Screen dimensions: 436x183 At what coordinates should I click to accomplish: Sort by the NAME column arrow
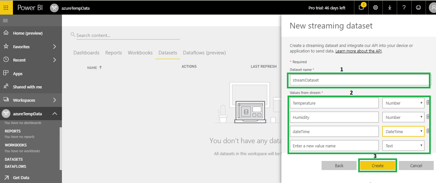100,67
